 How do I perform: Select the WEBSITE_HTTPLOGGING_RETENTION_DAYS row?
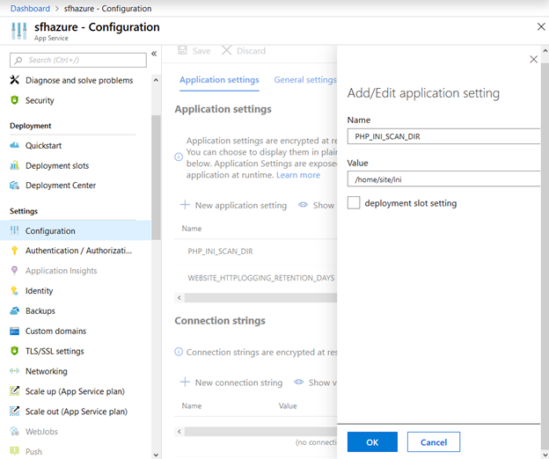coord(256,278)
